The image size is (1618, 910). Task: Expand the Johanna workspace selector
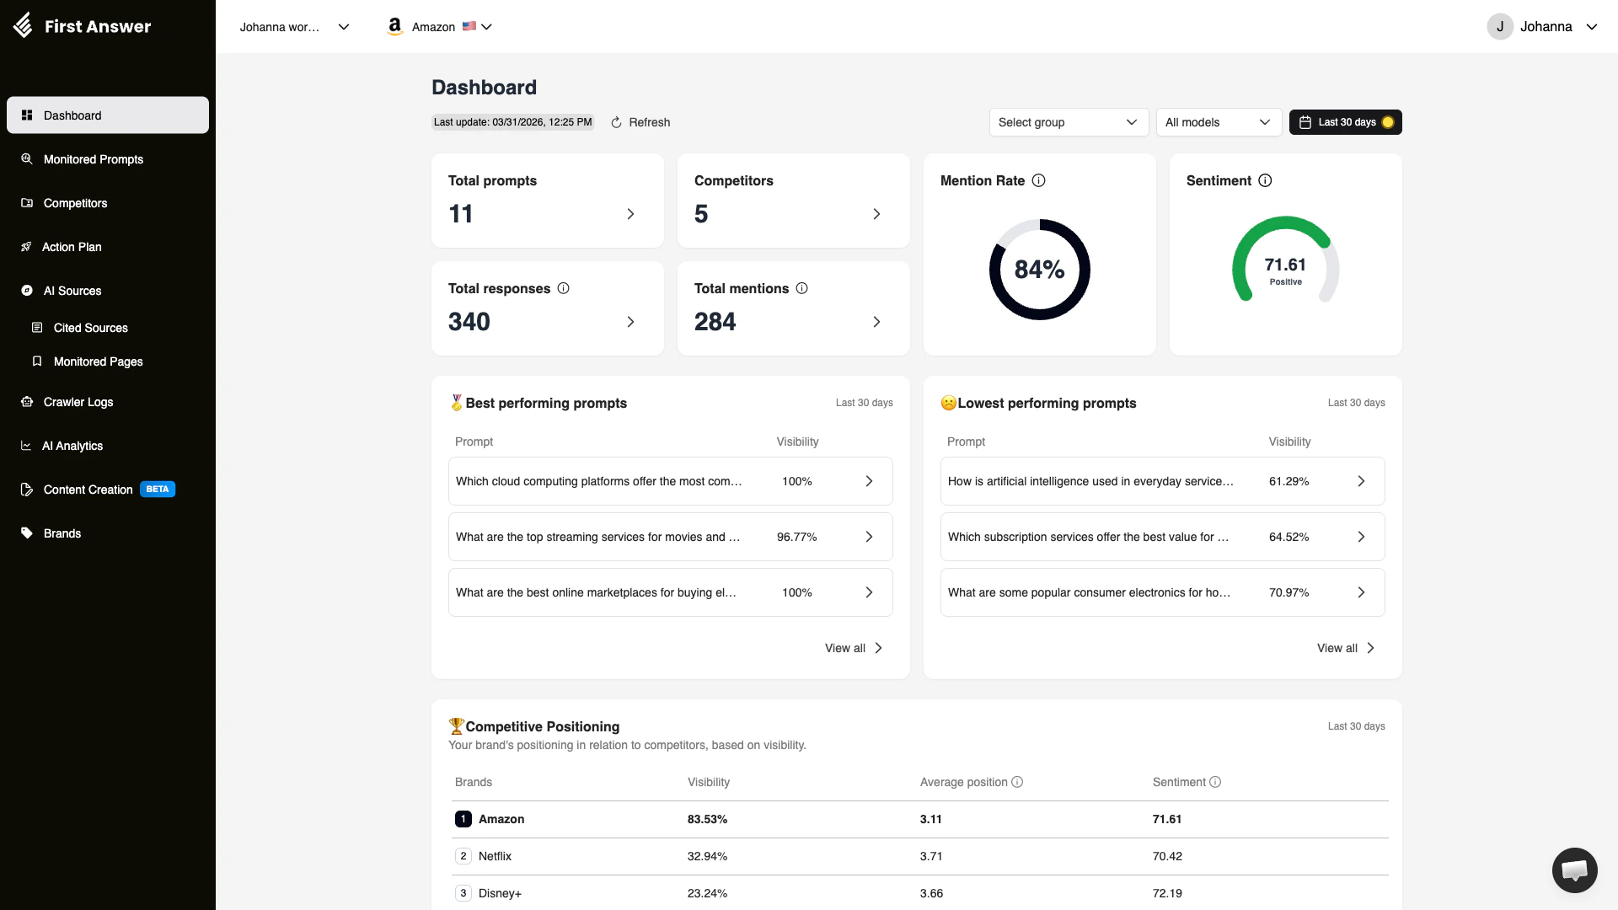293,27
